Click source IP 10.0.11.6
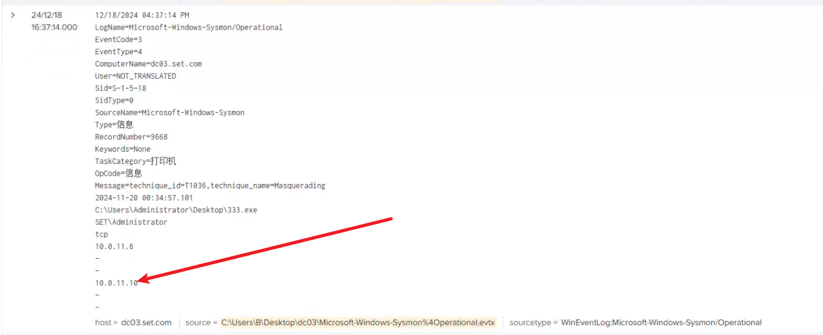 114,247
